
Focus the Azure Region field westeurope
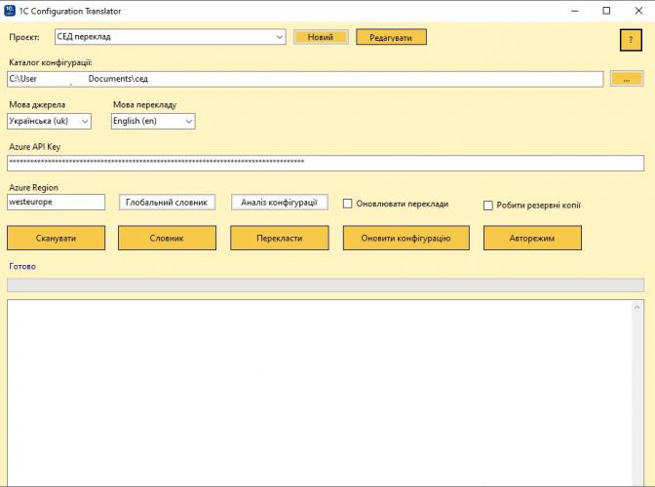point(56,202)
